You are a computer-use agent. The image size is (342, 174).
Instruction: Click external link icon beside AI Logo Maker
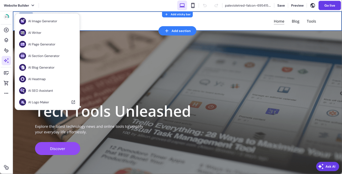[x=73, y=102]
